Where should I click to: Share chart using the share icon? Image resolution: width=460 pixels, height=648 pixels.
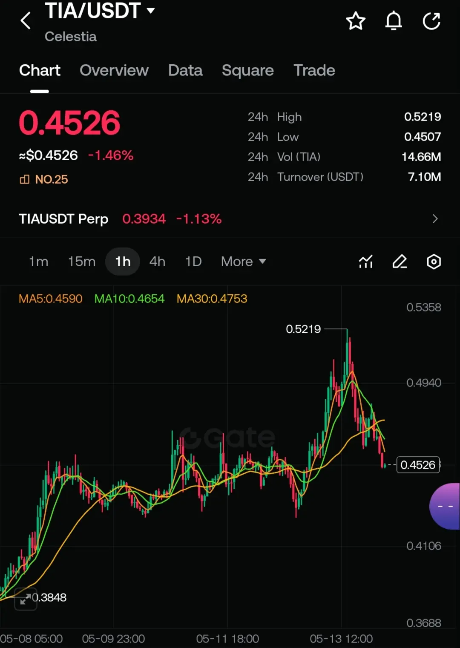click(x=431, y=21)
